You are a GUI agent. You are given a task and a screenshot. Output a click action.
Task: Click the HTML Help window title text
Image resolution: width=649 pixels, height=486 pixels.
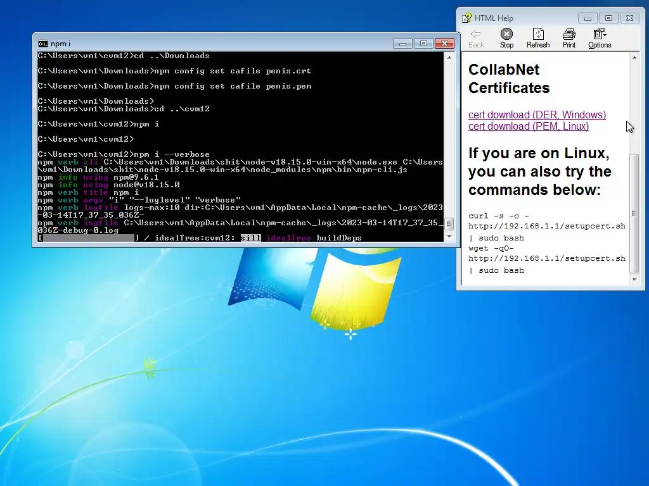(494, 18)
